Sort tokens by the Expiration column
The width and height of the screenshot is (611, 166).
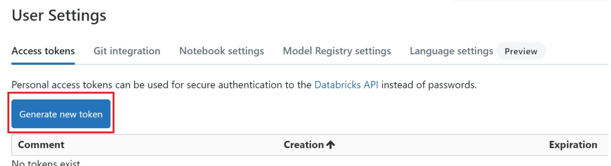(x=573, y=145)
